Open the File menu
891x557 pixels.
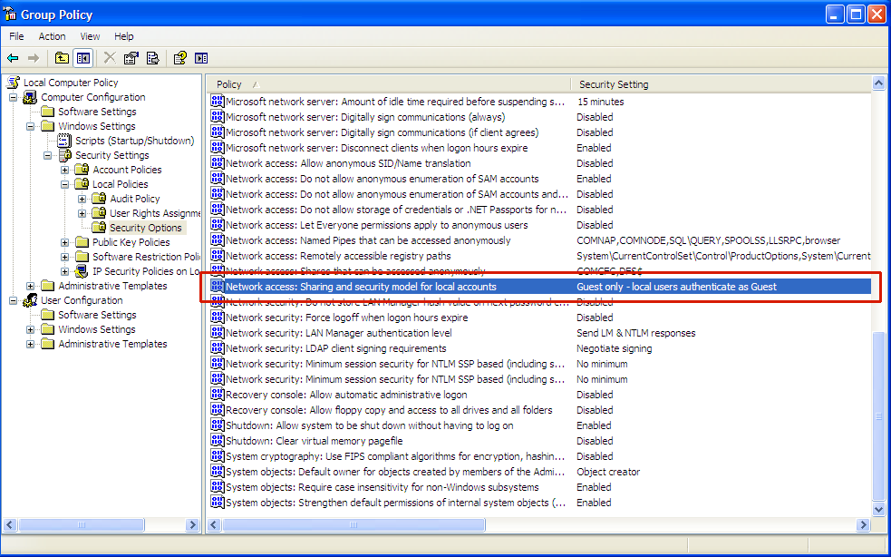(x=16, y=36)
